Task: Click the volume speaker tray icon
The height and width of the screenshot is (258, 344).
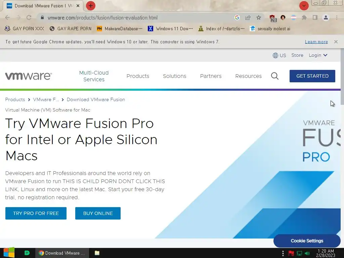Action: 307,253
